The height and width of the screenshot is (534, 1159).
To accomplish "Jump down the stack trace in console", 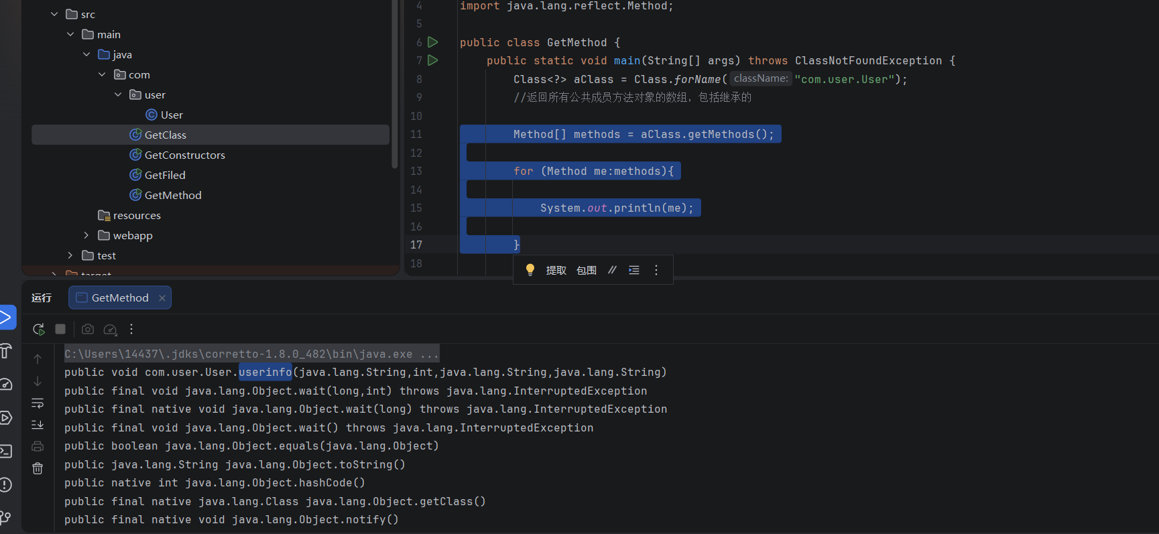I will tap(38, 381).
